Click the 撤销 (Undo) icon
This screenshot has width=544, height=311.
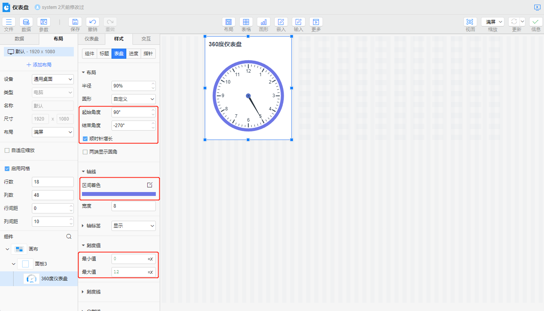(92, 22)
